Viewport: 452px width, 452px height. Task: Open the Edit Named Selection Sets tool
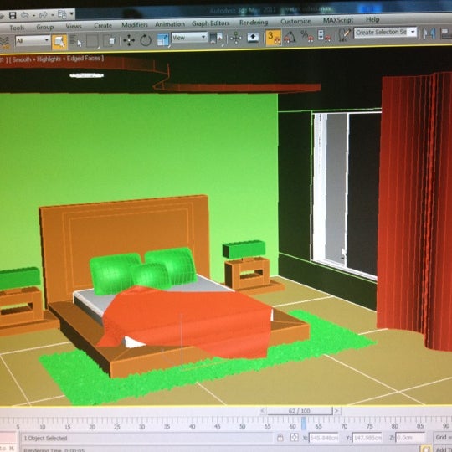[x=344, y=35]
